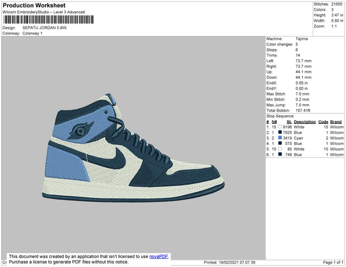Screen dimensions: 346x267
Task: Click the Production Worksheet title
Action: point(34,5)
